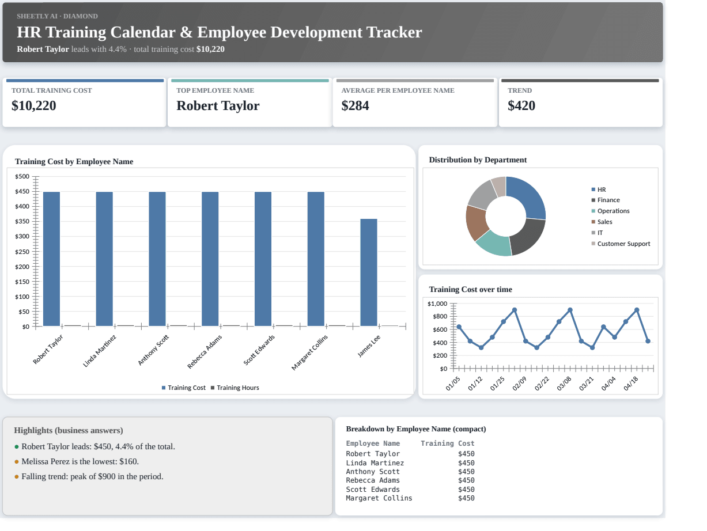Click Anthony Scott row in breakdown table
The image size is (707, 531).
click(410, 472)
